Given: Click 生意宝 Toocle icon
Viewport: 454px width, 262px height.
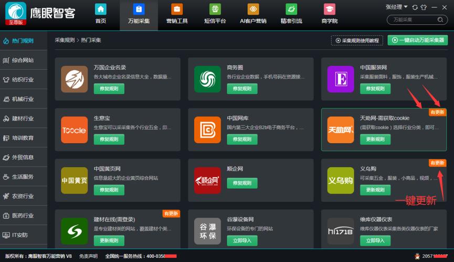Looking at the screenshot, I should tap(75, 130).
